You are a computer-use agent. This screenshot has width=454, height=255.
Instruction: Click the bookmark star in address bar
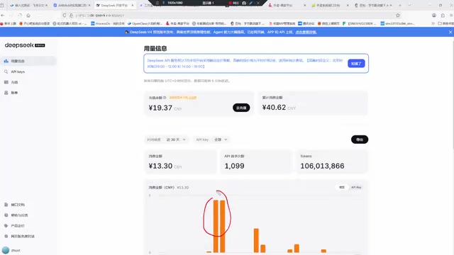pos(398,16)
